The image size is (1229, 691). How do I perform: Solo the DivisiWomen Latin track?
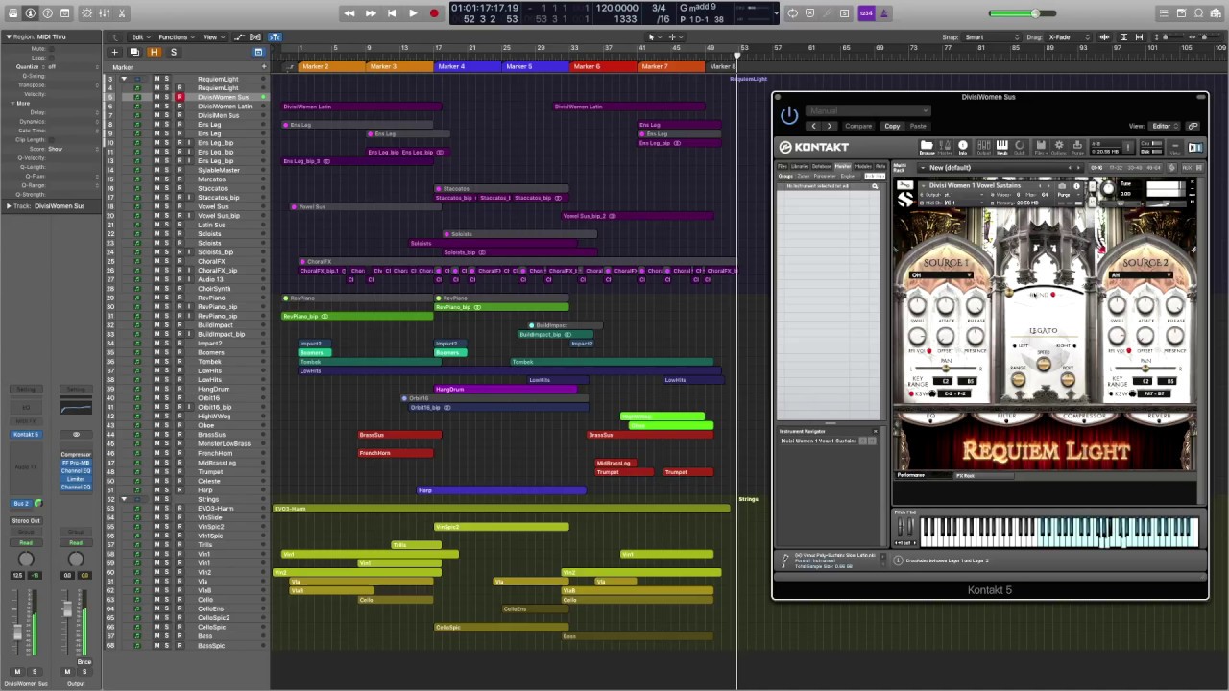[167, 107]
